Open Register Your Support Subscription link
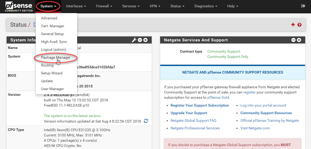Screen dimensions: 311x149 point(200,105)
